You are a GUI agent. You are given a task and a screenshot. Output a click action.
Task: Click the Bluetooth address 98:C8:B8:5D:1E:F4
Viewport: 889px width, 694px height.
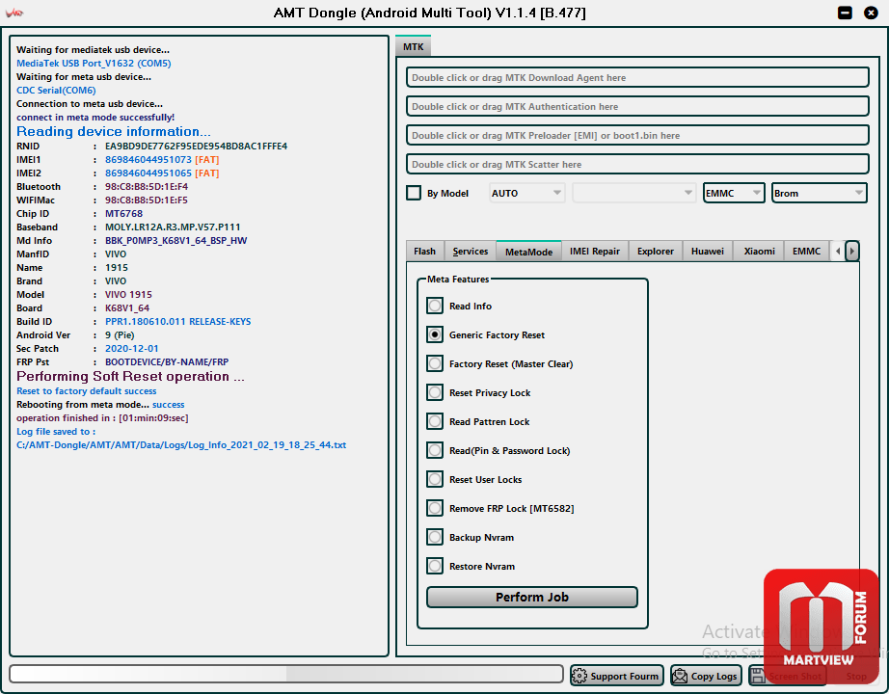click(147, 187)
